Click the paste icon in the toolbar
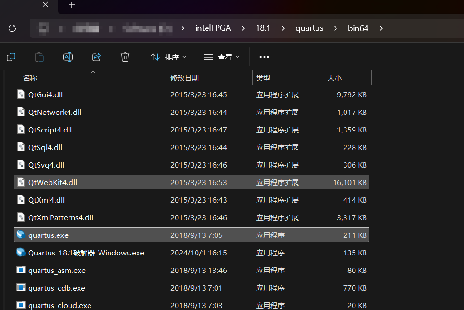The height and width of the screenshot is (310, 464). [39, 57]
